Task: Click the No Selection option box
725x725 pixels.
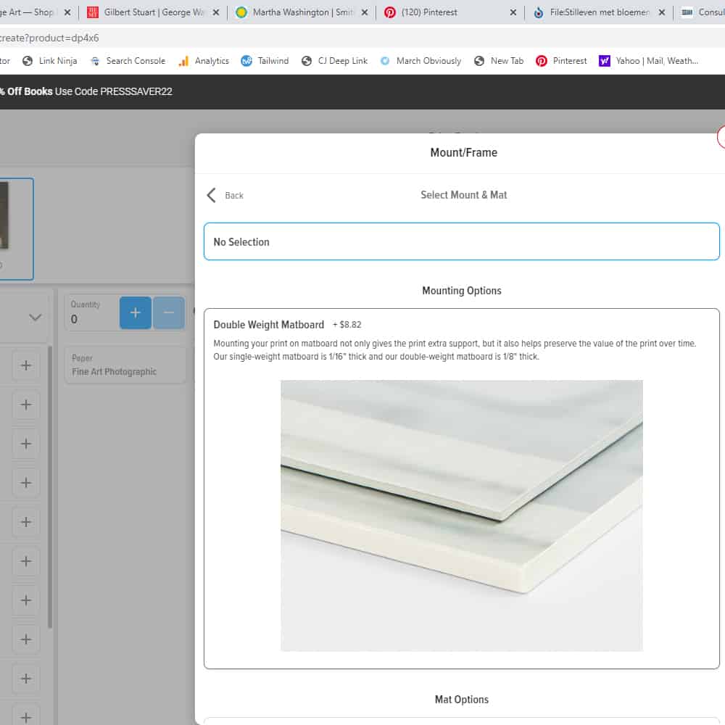Action: point(461,241)
